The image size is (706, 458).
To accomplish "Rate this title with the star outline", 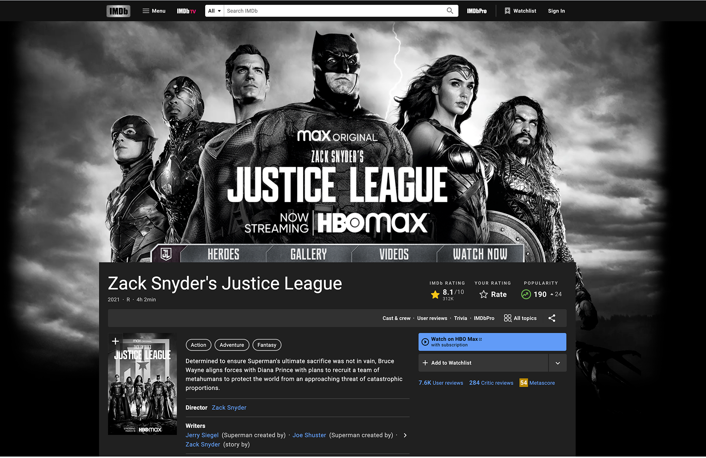I will (493, 294).
